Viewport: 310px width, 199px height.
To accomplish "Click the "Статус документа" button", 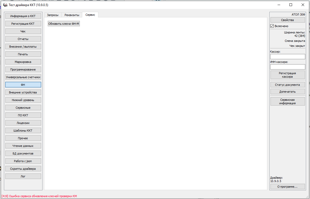I will point(287,85).
